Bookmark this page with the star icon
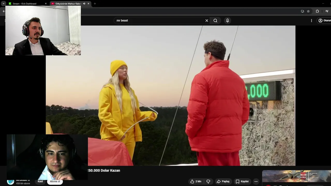The width and height of the screenshot is (331, 186). (308, 11)
